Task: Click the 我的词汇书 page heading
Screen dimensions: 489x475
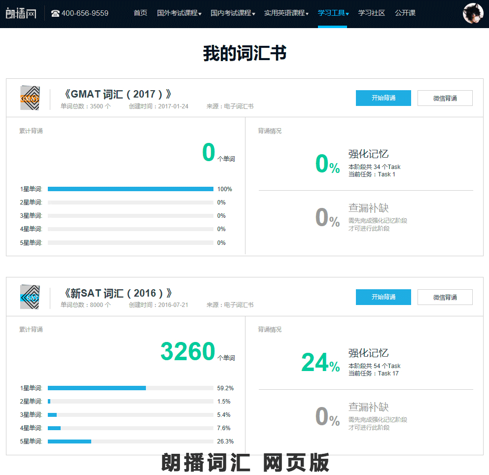Action: pyautogui.click(x=245, y=53)
